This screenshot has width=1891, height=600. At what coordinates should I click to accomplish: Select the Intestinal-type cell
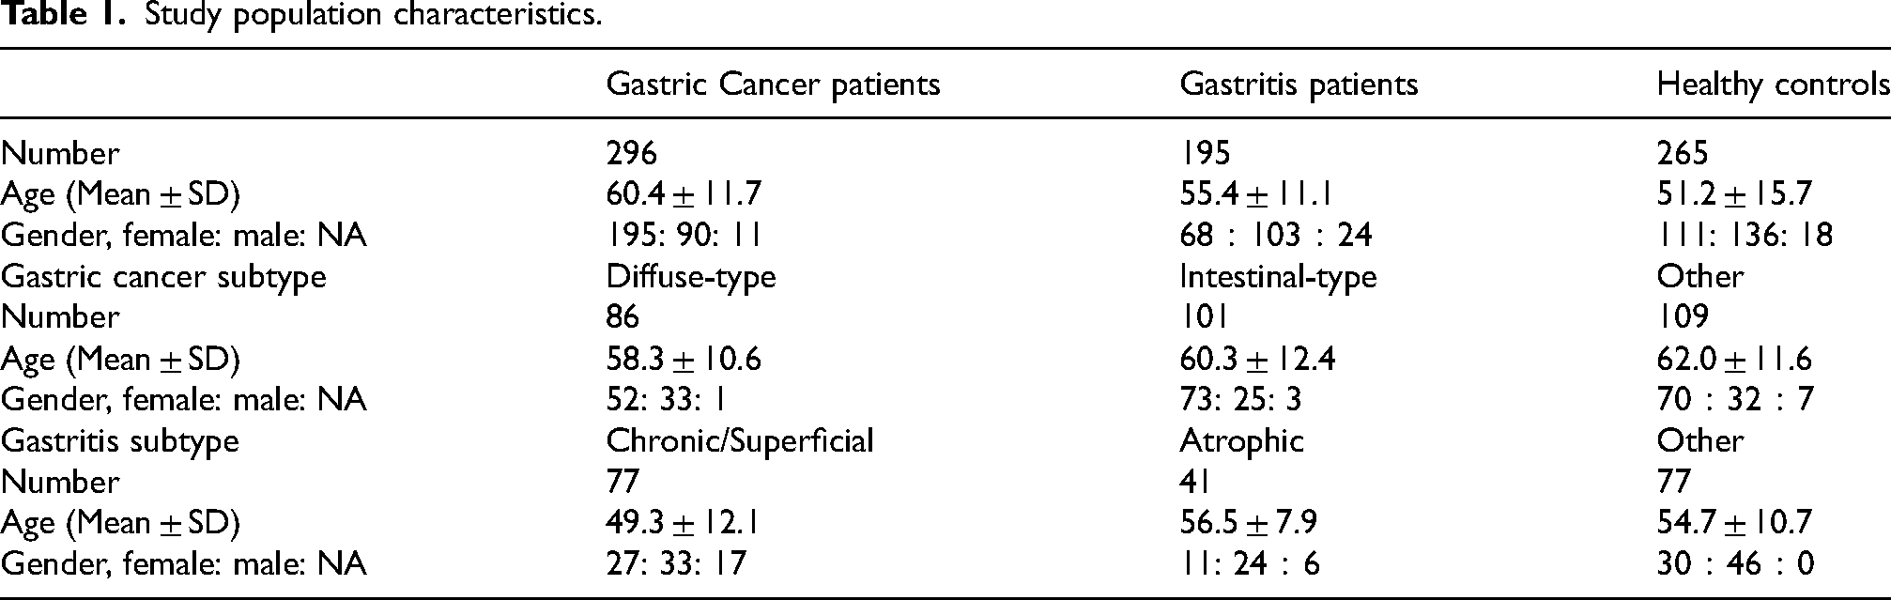pos(1278,277)
